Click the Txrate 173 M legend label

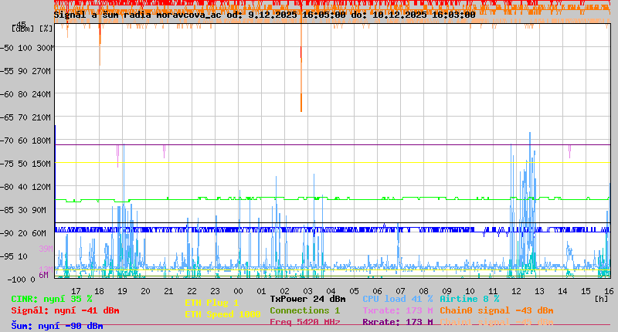(x=397, y=310)
